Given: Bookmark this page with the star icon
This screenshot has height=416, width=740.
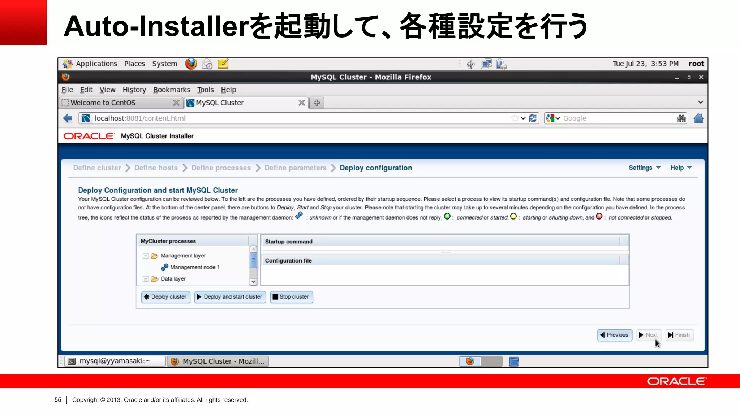Looking at the screenshot, I should [515, 118].
